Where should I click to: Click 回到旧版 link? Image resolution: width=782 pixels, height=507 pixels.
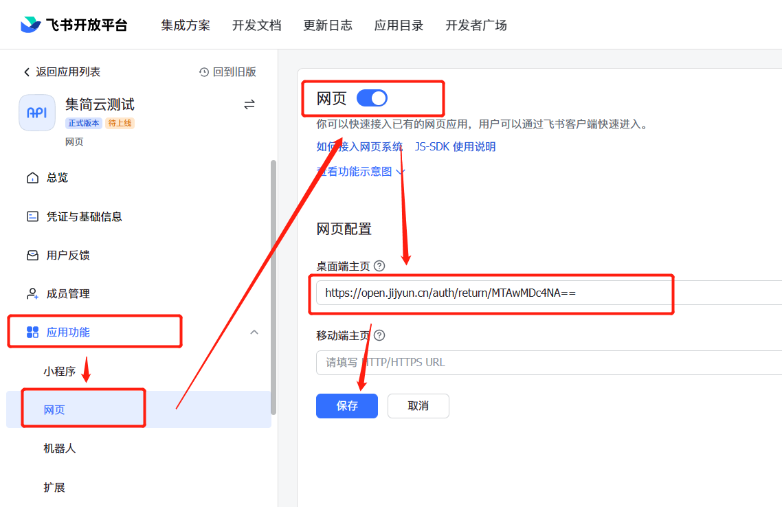234,72
